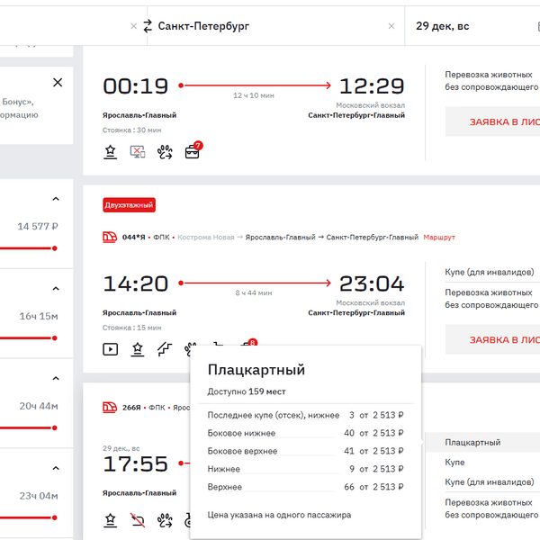Adjust slider handle at 16ч 15м
Viewport: 540px width, 540px height.
[54, 338]
